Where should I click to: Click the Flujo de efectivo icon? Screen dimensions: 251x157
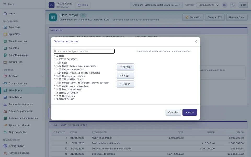coord(5,132)
